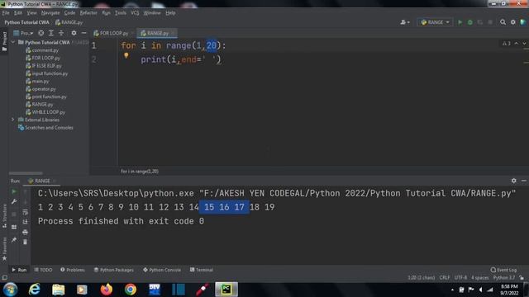Open the Refactor menu
Image resolution: width=529 pixels, height=297 pixels.
pyautogui.click(x=88, y=13)
